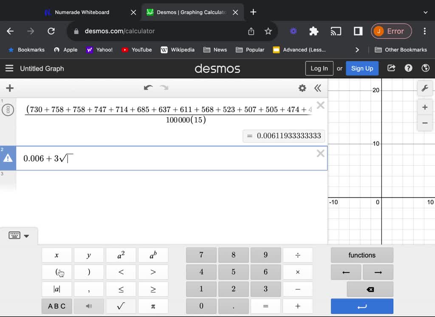Open the Apple bookmark
435x317 pixels.
click(x=66, y=50)
